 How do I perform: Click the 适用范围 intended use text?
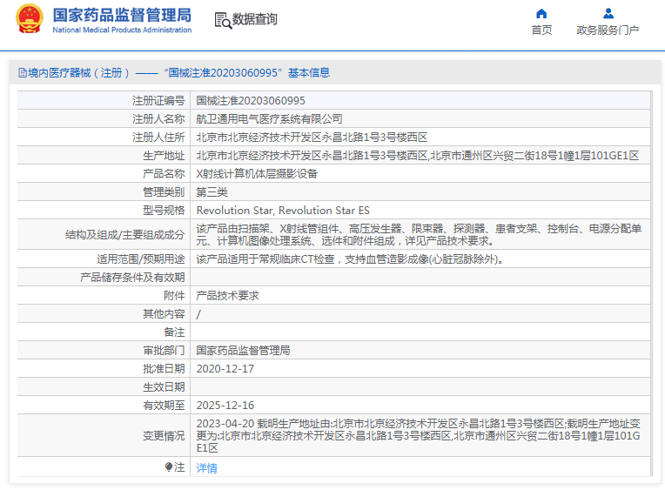[350, 258]
